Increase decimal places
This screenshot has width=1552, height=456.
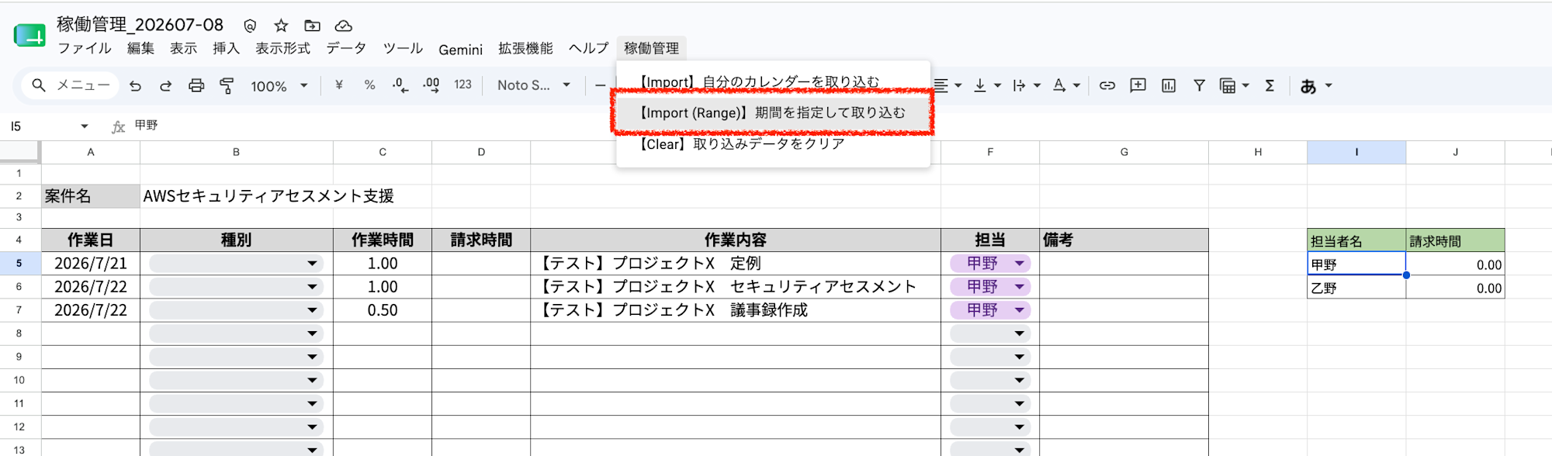coord(431,85)
